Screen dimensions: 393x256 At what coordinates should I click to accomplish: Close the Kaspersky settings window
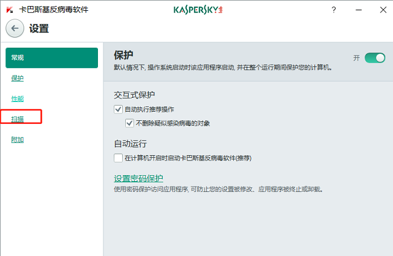[383, 10]
